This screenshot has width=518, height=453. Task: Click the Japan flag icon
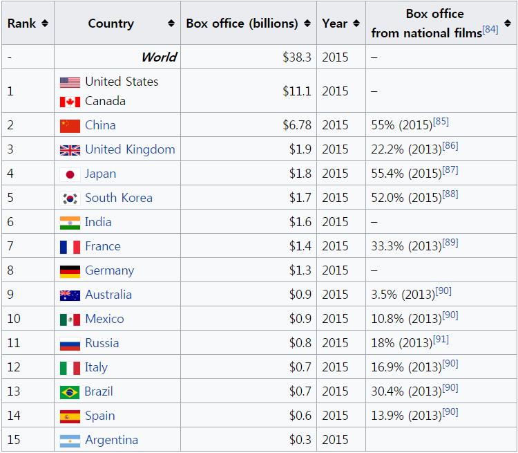pos(70,174)
